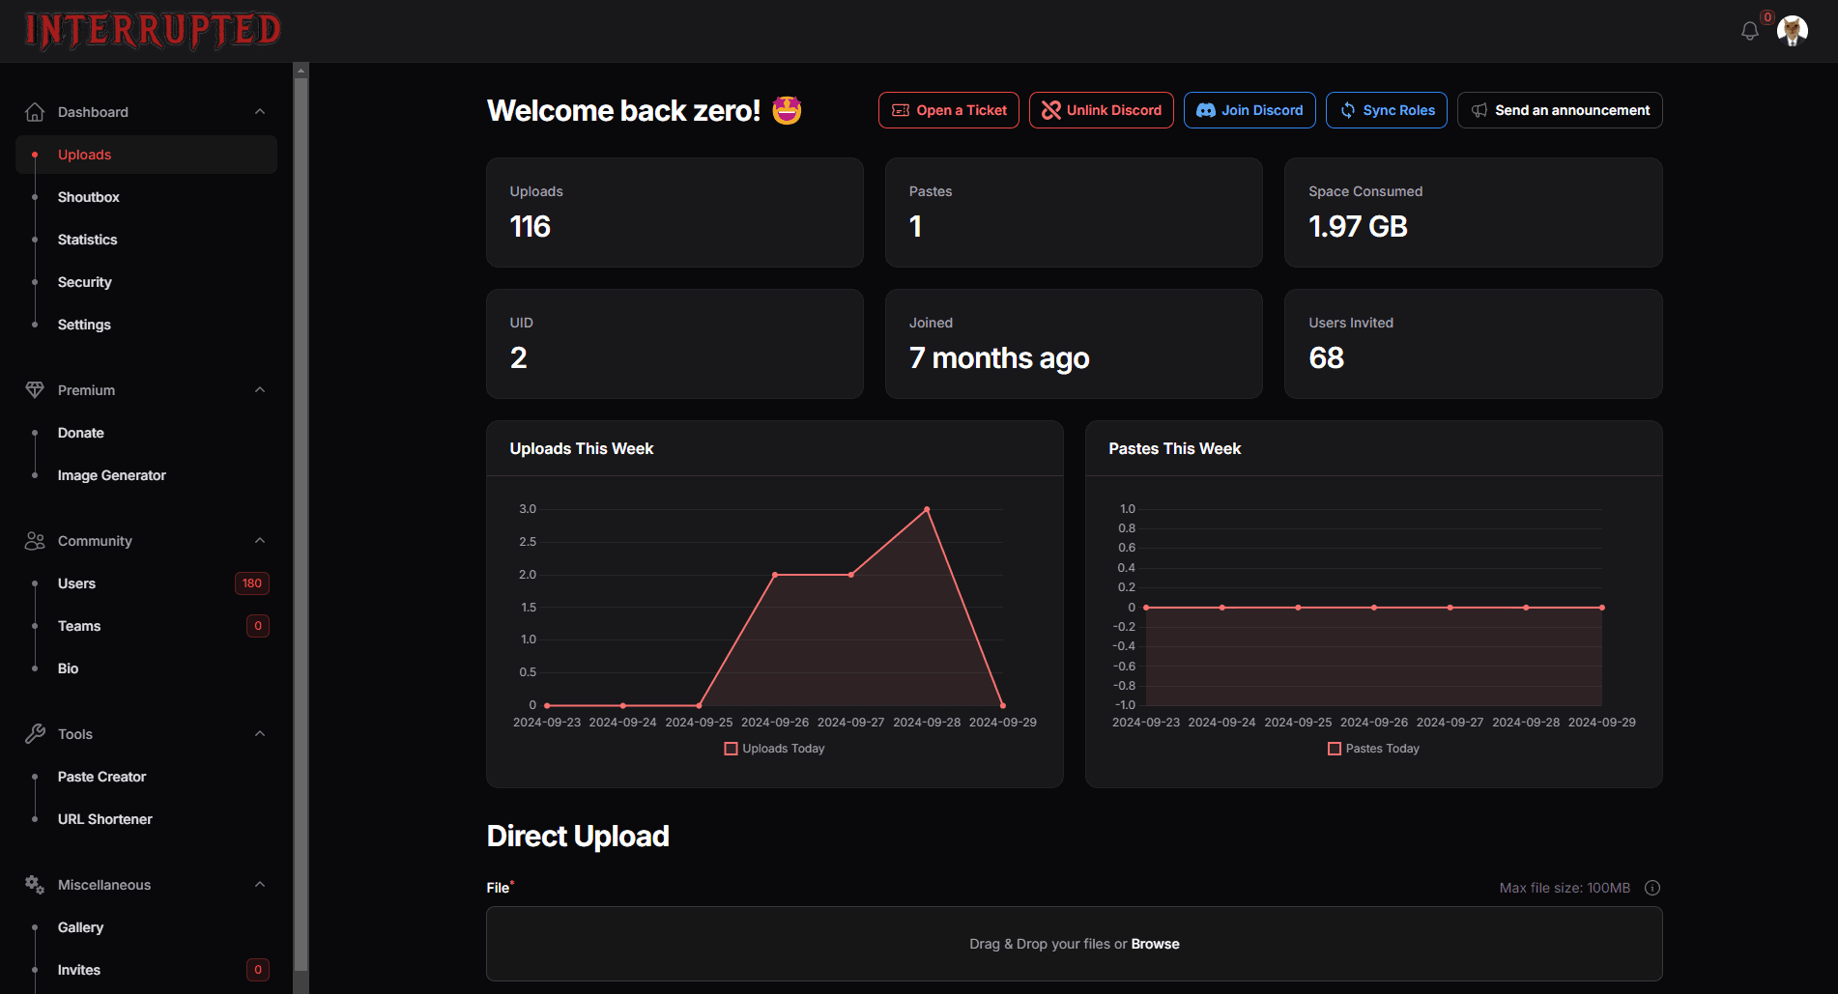Viewport: 1838px width, 994px height.
Task: Open Settings in the sidebar
Action: coord(146,325)
